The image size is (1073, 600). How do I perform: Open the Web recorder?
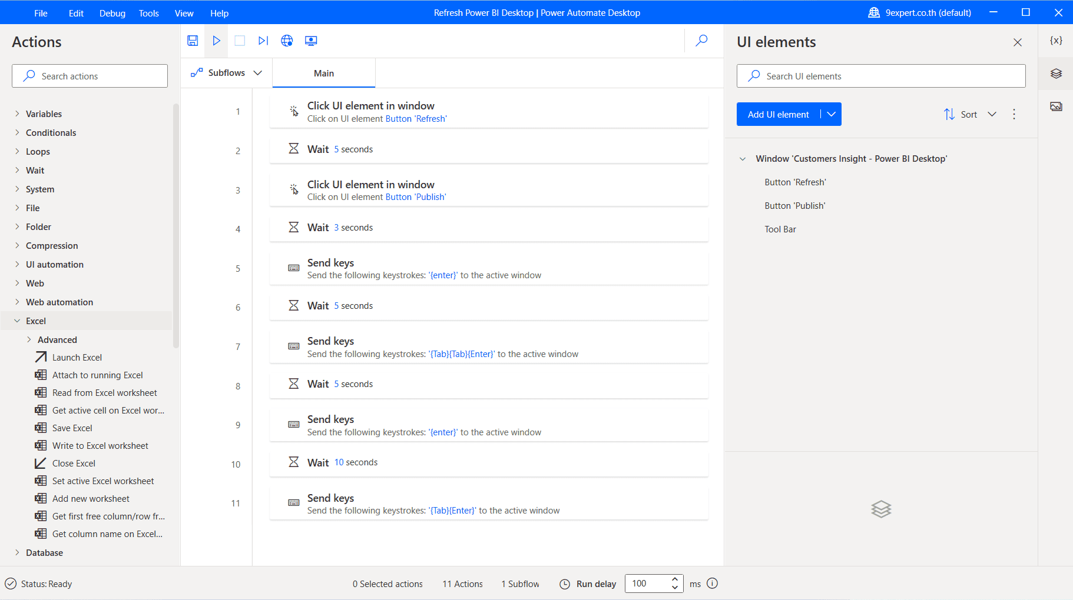pos(287,41)
